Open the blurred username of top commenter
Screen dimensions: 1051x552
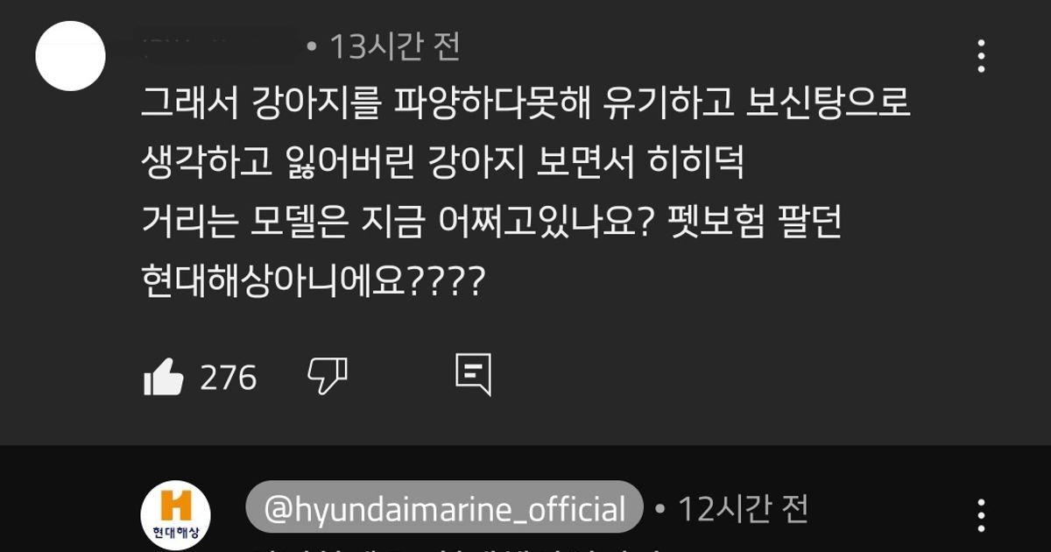pos(217,46)
